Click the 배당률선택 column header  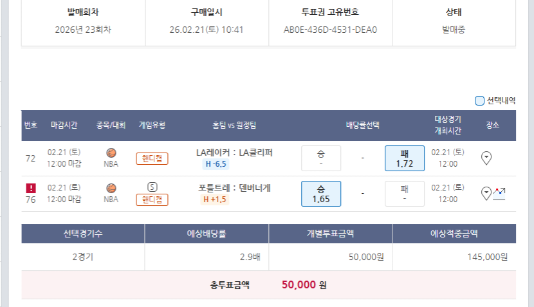pos(363,125)
